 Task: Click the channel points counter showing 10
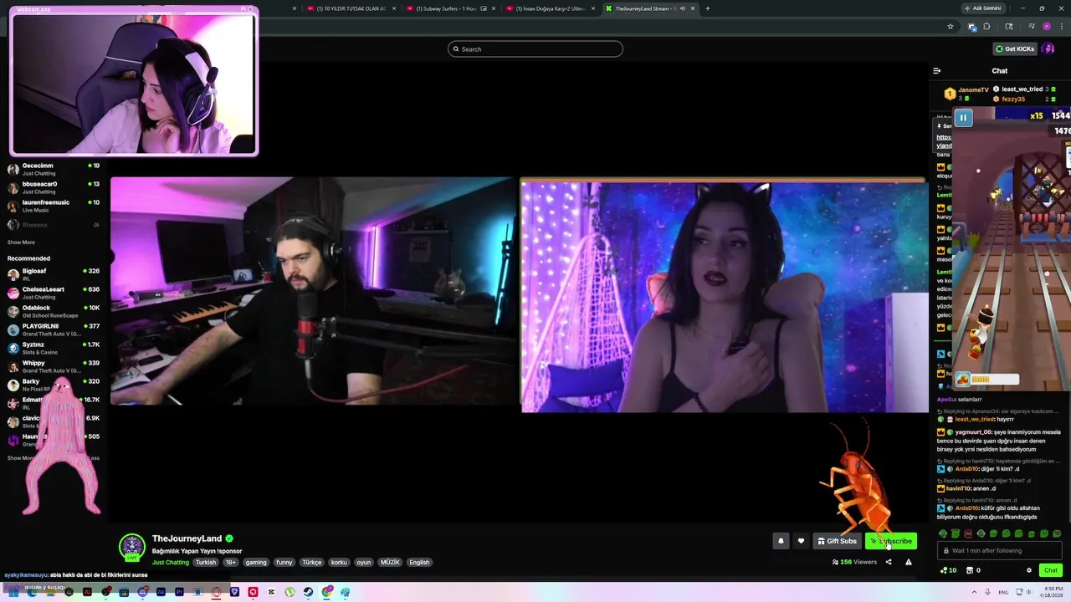tap(948, 570)
